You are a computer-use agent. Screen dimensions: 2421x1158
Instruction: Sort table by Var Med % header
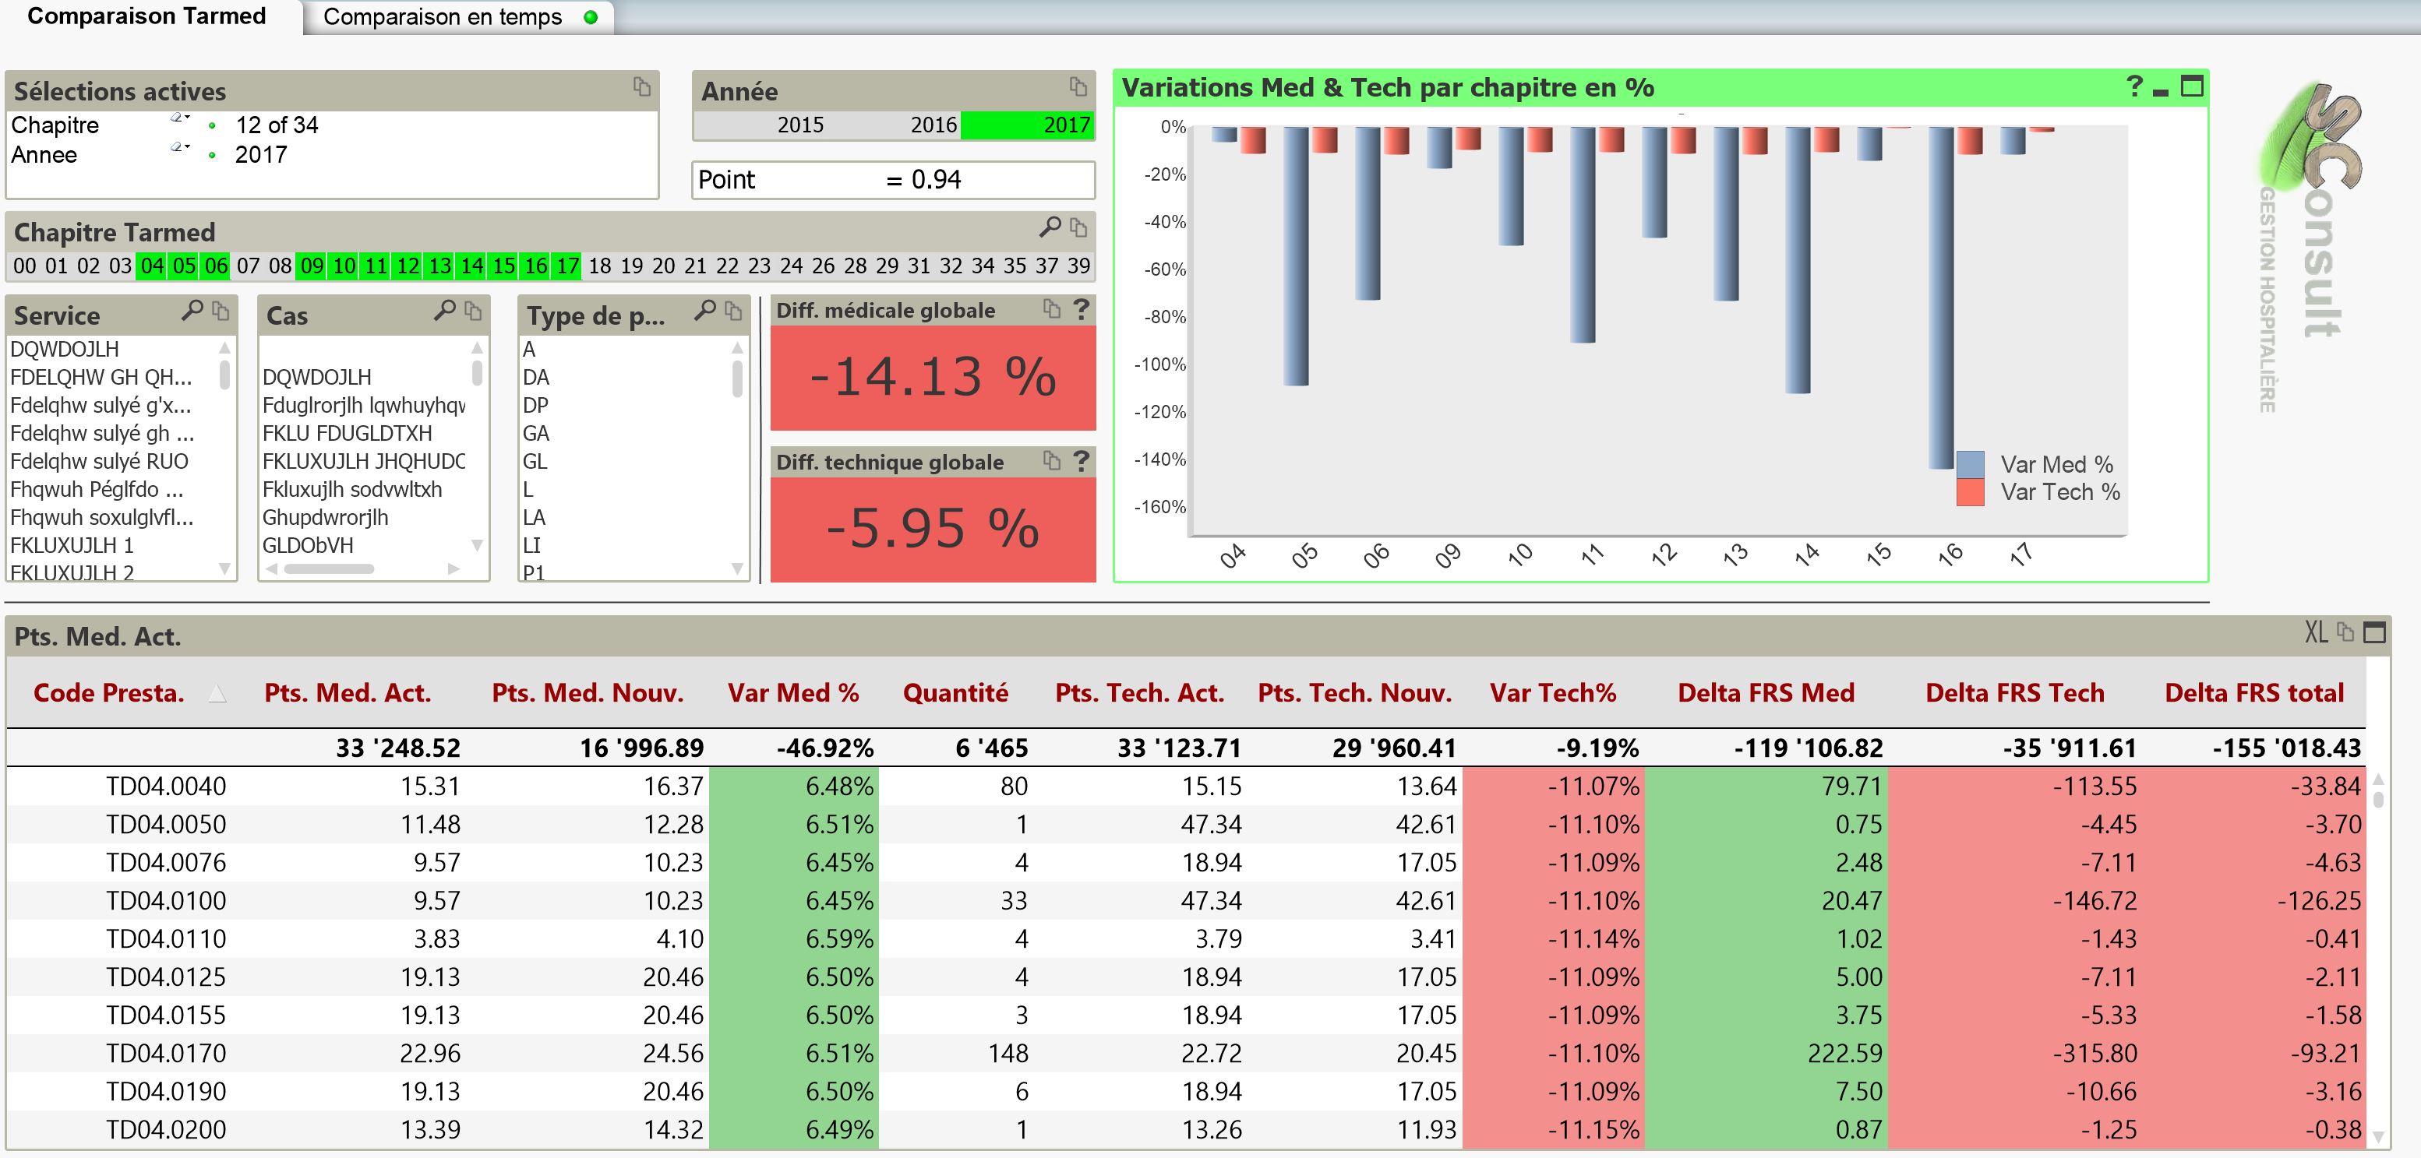(793, 693)
